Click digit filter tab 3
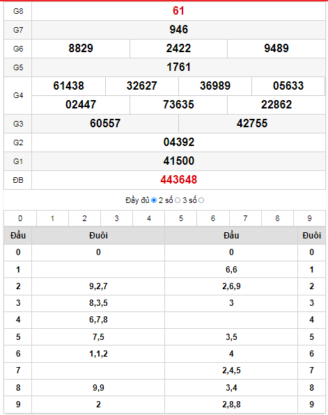 (117, 218)
